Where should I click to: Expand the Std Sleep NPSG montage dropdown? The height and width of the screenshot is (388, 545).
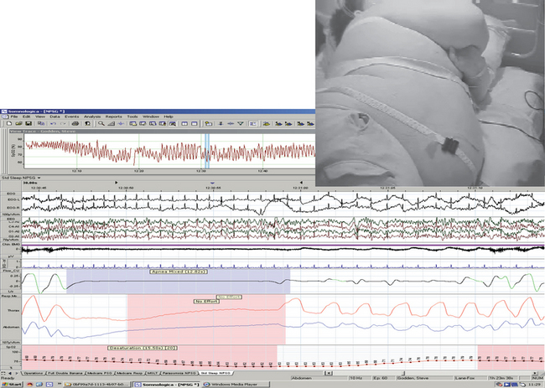[39, 178]
